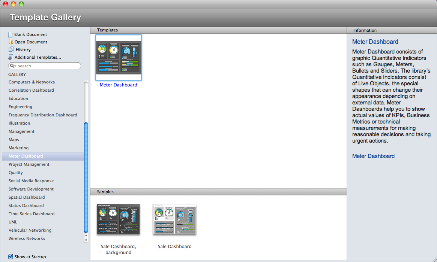Open Social Media Response category

coord(31,181)
